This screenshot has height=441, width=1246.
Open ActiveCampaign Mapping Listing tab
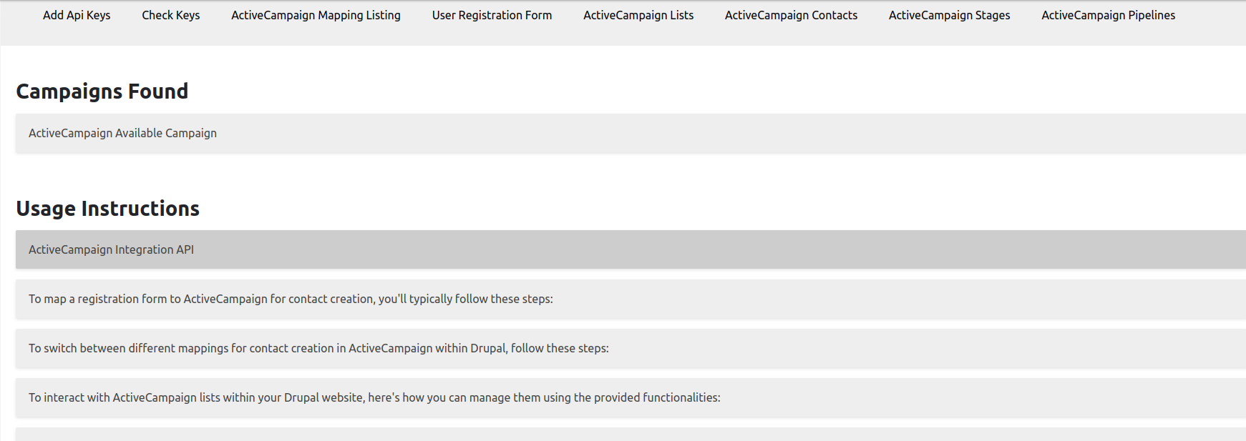316,15
